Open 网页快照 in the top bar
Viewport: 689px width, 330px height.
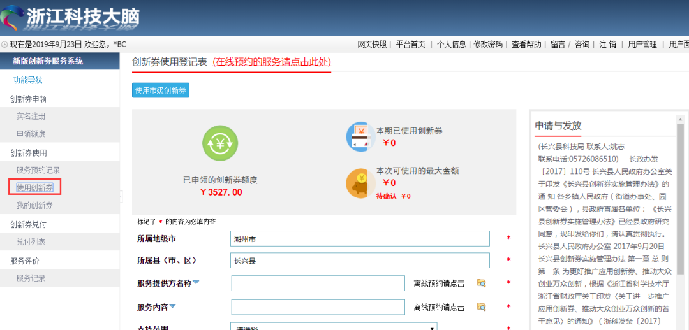[x=372, y=45]
